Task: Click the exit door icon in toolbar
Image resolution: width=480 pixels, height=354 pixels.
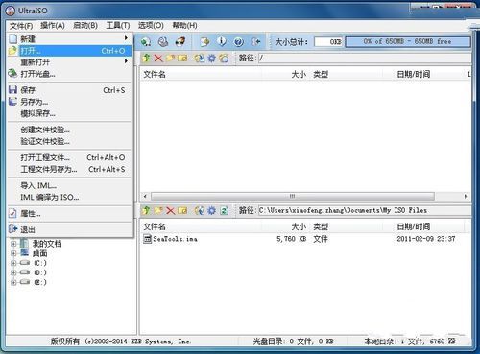Action: click(255, 41)
